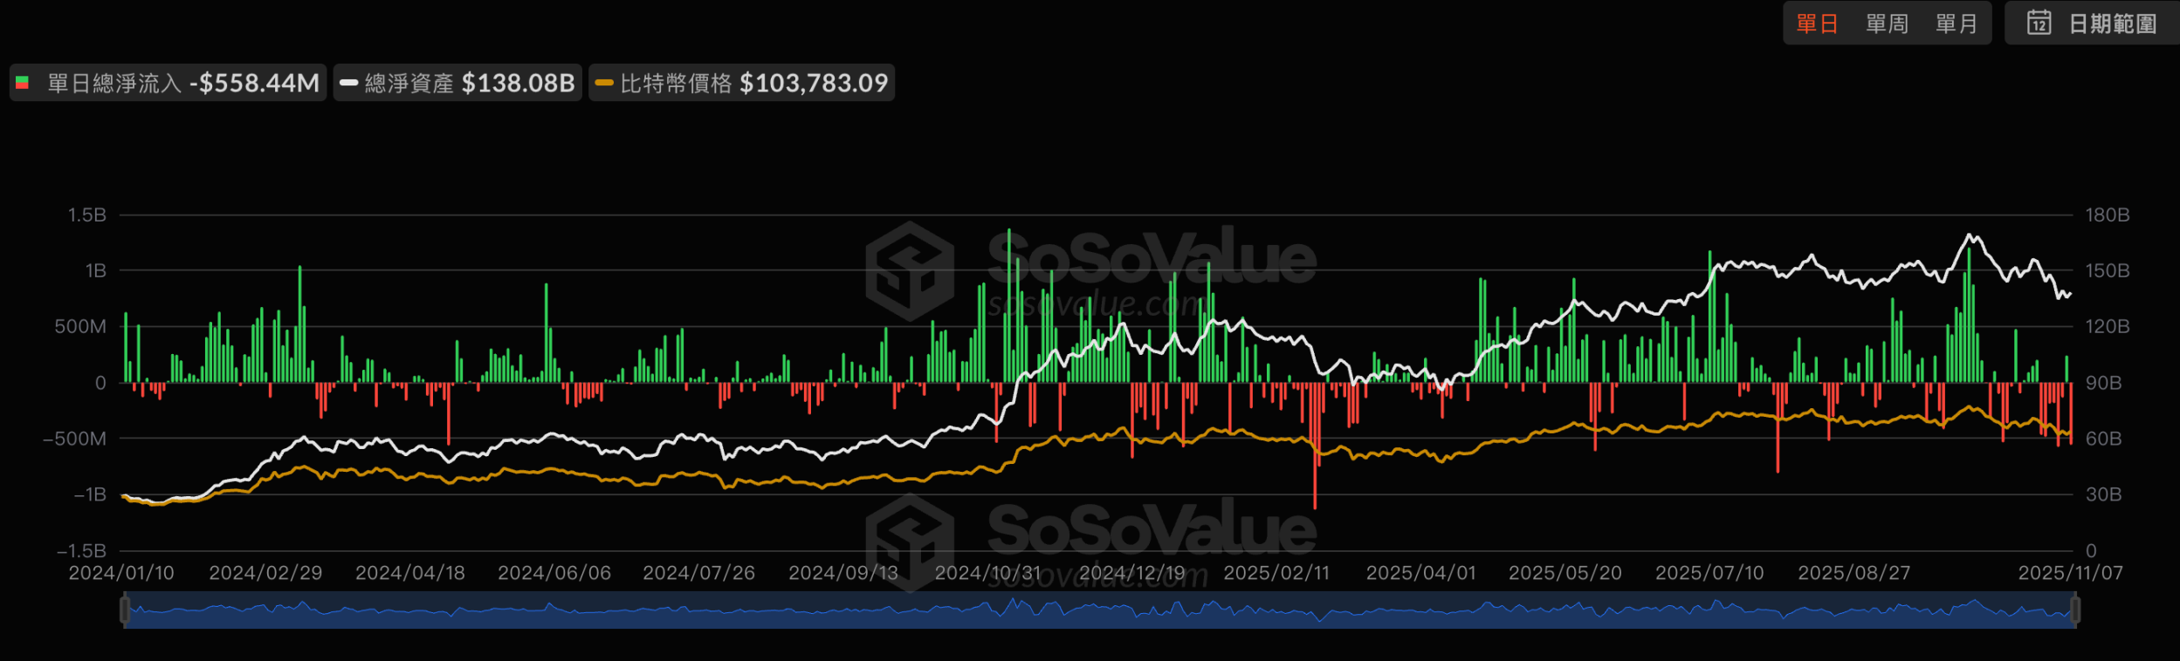Click right handle of the range slider
This screenshot has width=2180, height=661.
(2075, 610)
